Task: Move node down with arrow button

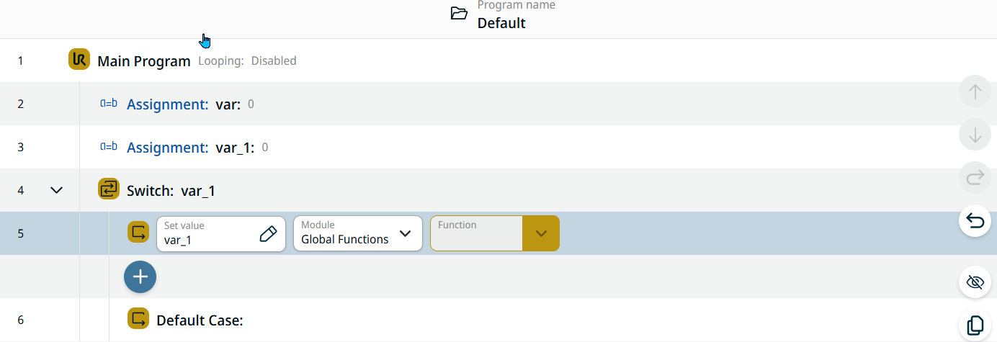Action: 975,135
